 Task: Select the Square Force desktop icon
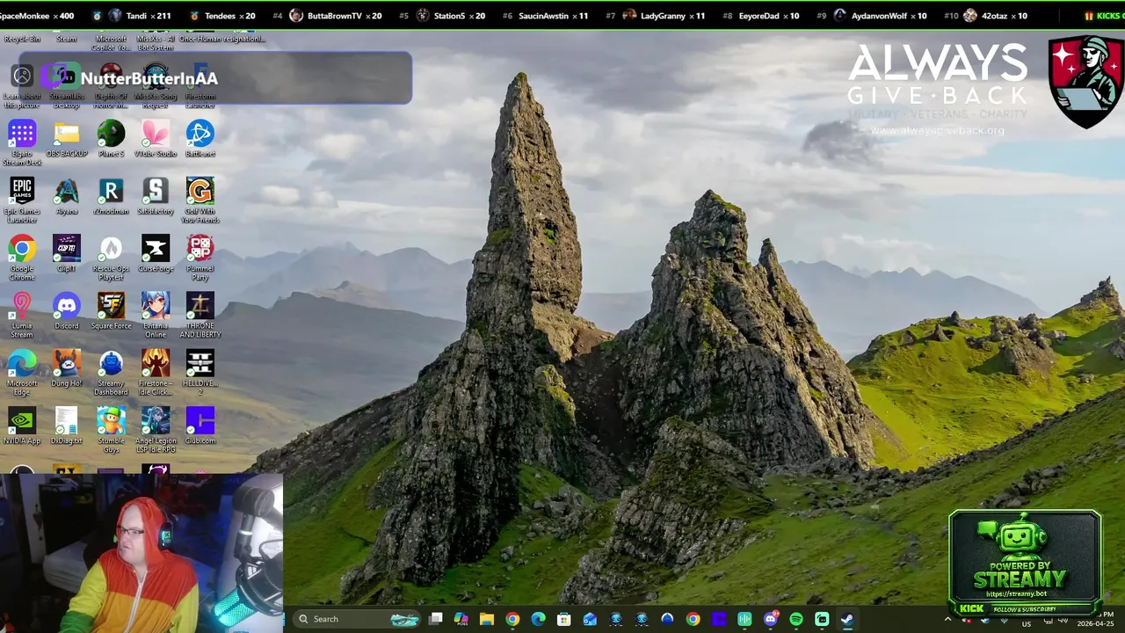(x=111, y=310)
